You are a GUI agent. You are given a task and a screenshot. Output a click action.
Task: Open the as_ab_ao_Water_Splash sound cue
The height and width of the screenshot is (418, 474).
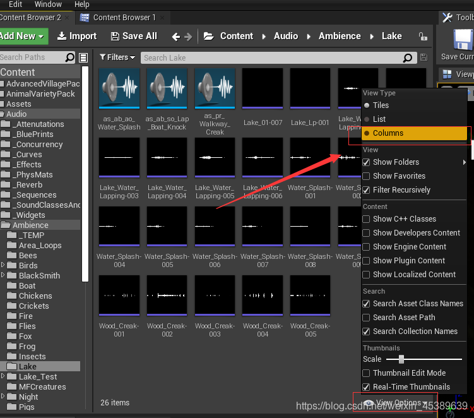coord(119,88)
